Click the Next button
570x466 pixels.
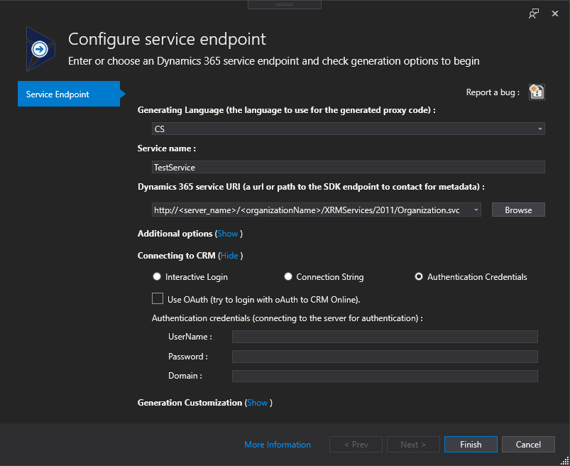tap(413, 445)
